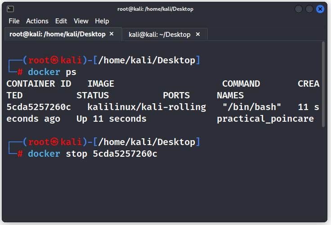Click the terminal icon in the title bar
The width and height of the screenshot is (331, 225).
pos(10,9)
